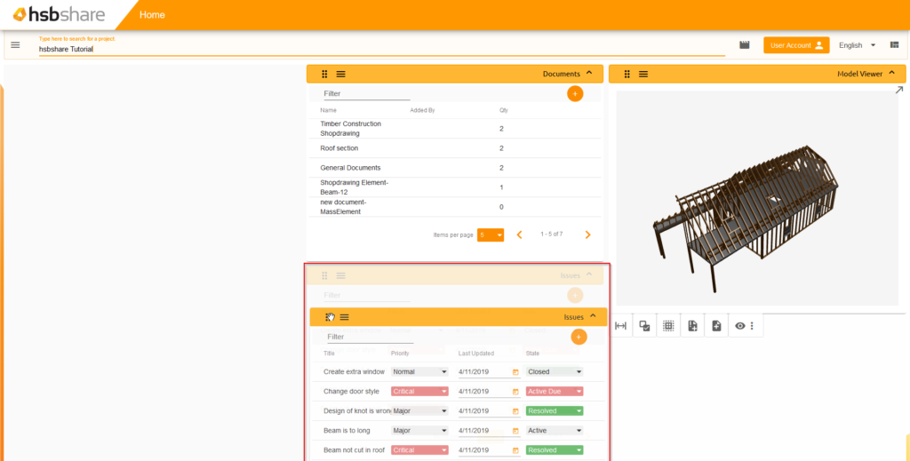Add a new issue with plus button
The image size is (910, 461).
pos(578,337)
